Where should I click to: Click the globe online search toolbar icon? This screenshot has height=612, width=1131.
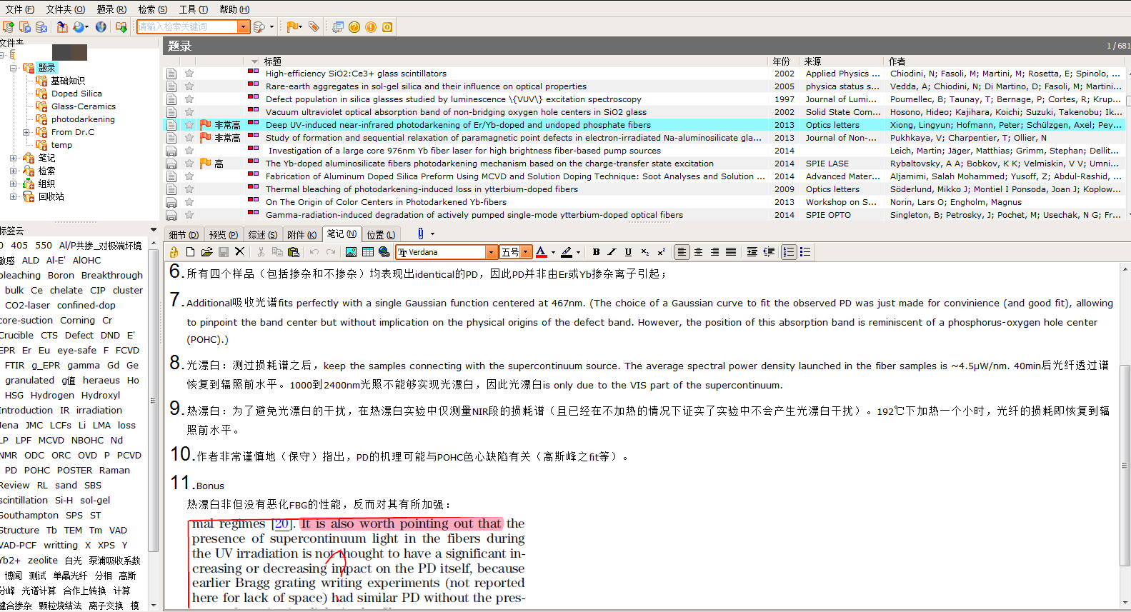tap(101, 27)
